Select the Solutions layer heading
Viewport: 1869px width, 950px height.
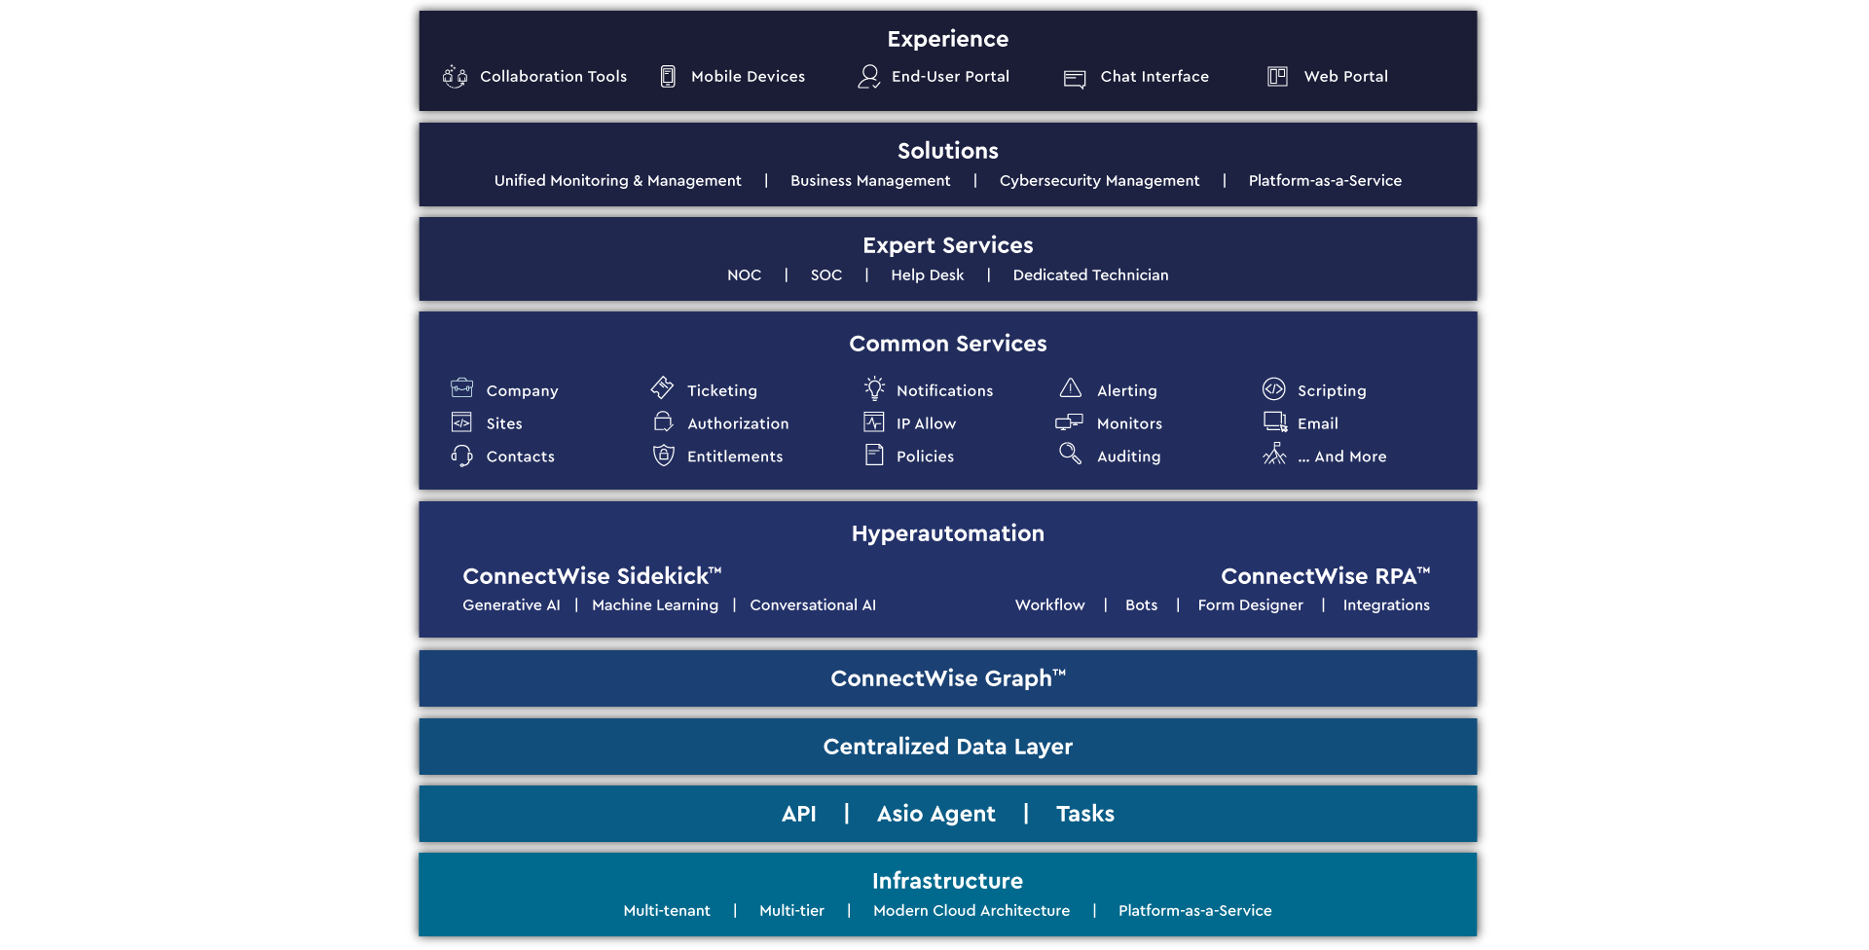(947, 151)
